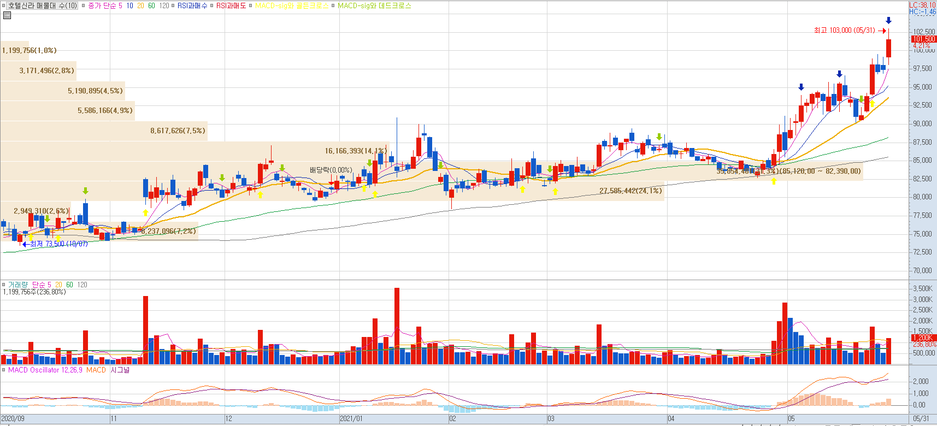Click the 거래량 volume legend label
The image size is (937, 426).
coord(17,285)
